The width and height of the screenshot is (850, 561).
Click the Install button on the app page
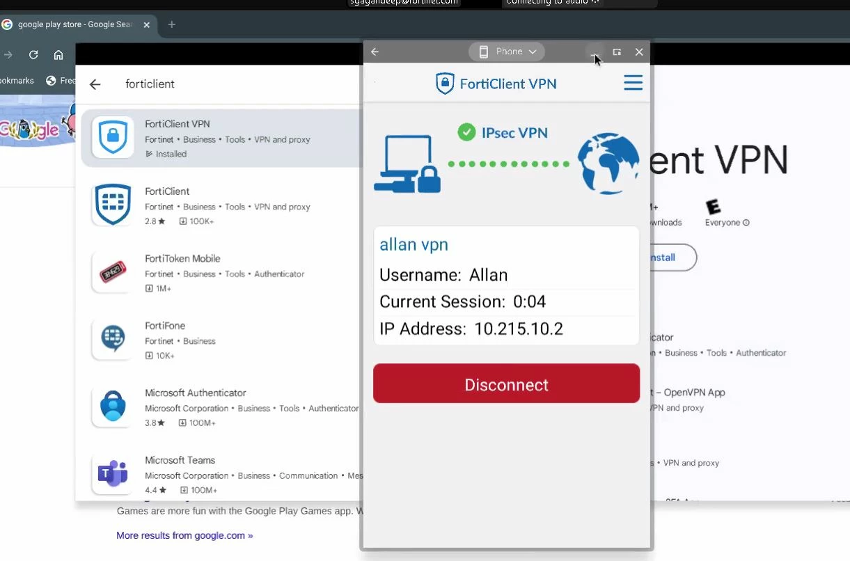(x=672, y=258)
